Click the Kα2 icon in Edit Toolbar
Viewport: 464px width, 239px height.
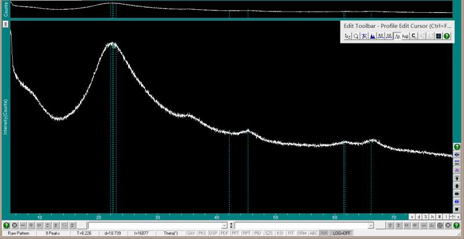[x=405, y=36]
